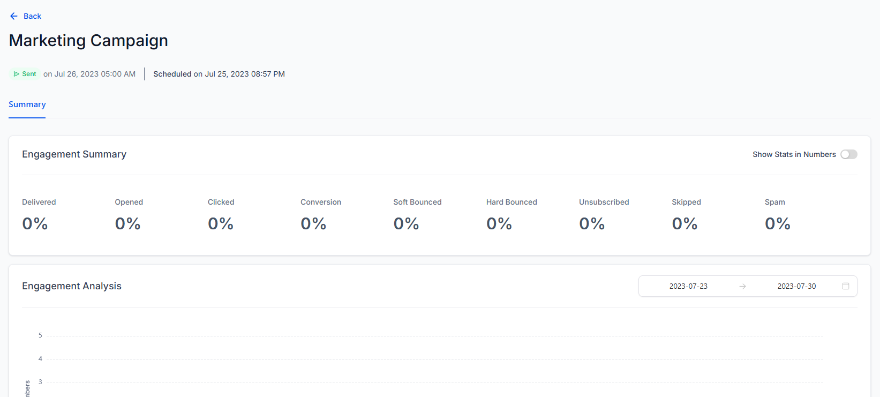Viewport: 880px width, 397px height.
Task: Click the Clicked 0% value
Action: pyautogui.click(x=221, y=223)
